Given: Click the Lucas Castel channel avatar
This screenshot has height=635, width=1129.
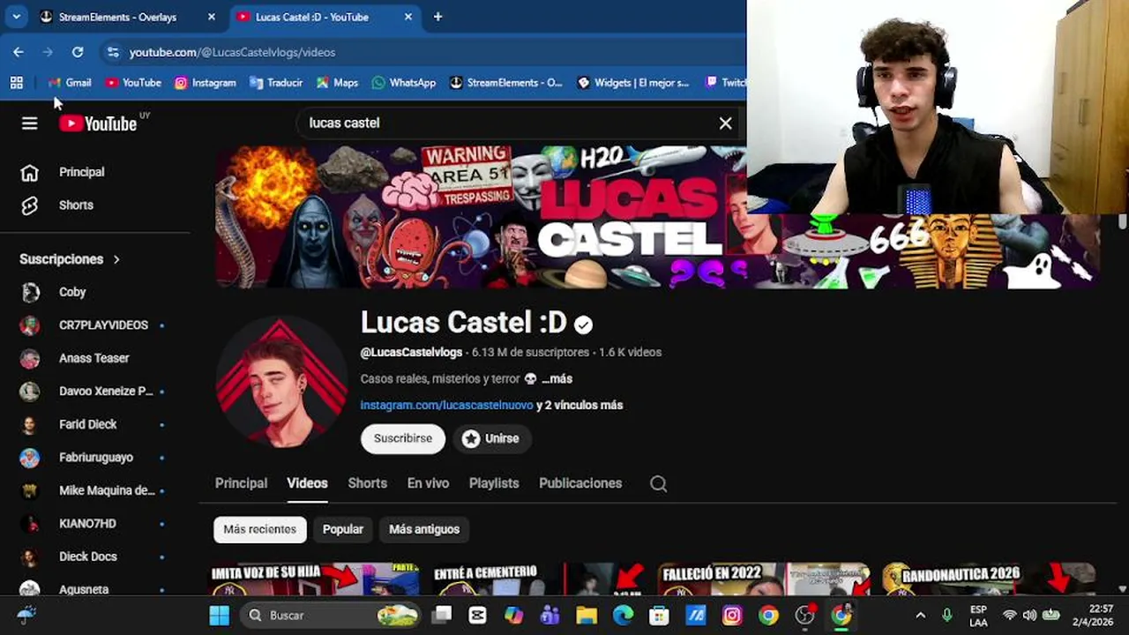Looking at the screenshot, I should (281, 382).
